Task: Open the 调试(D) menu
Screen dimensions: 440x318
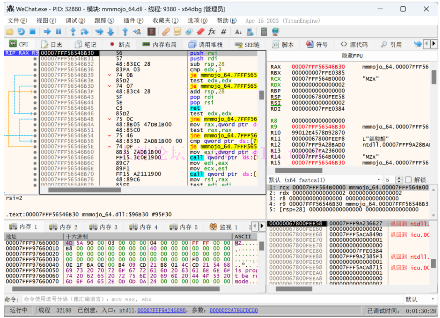Action: (75, 21)
